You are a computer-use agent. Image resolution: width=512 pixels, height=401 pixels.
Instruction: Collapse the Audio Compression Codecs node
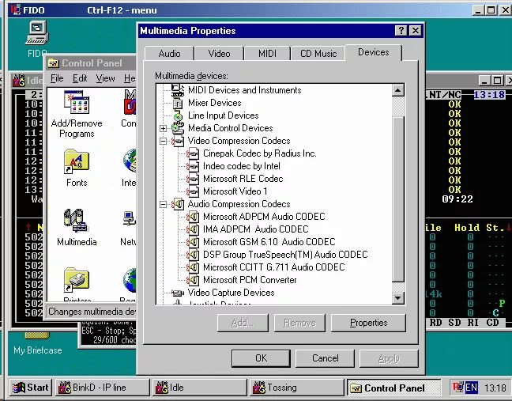coord(163,205)
